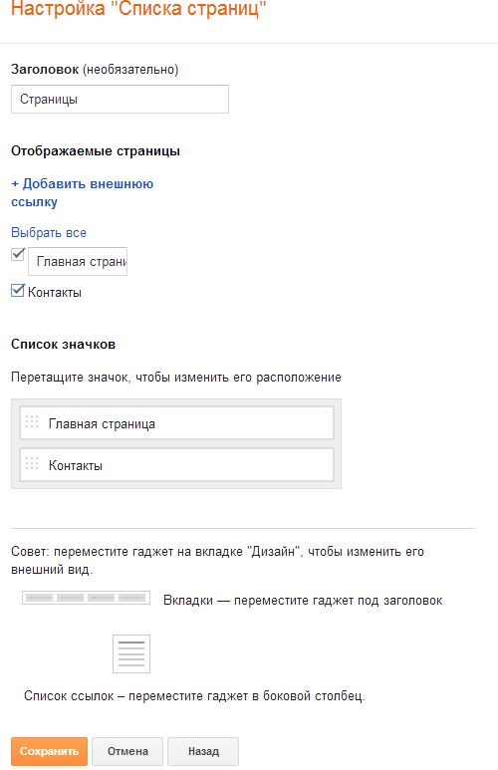
Task: Click the Список ссылок description text
Action: [194, 696]
